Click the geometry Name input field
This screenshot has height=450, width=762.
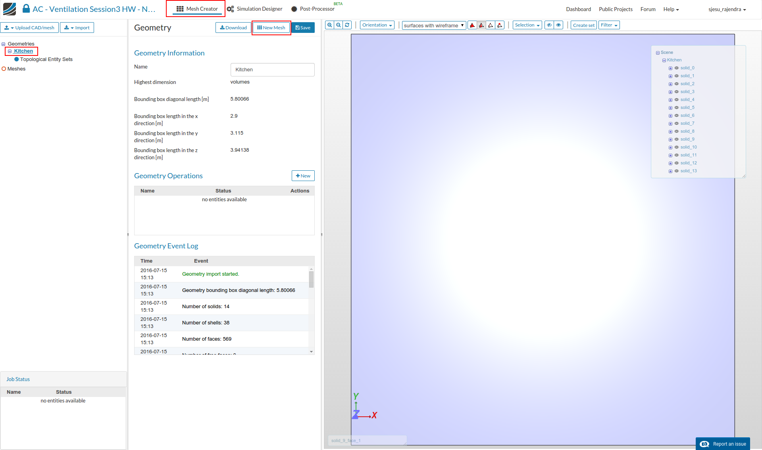click(x=272, y=70)
